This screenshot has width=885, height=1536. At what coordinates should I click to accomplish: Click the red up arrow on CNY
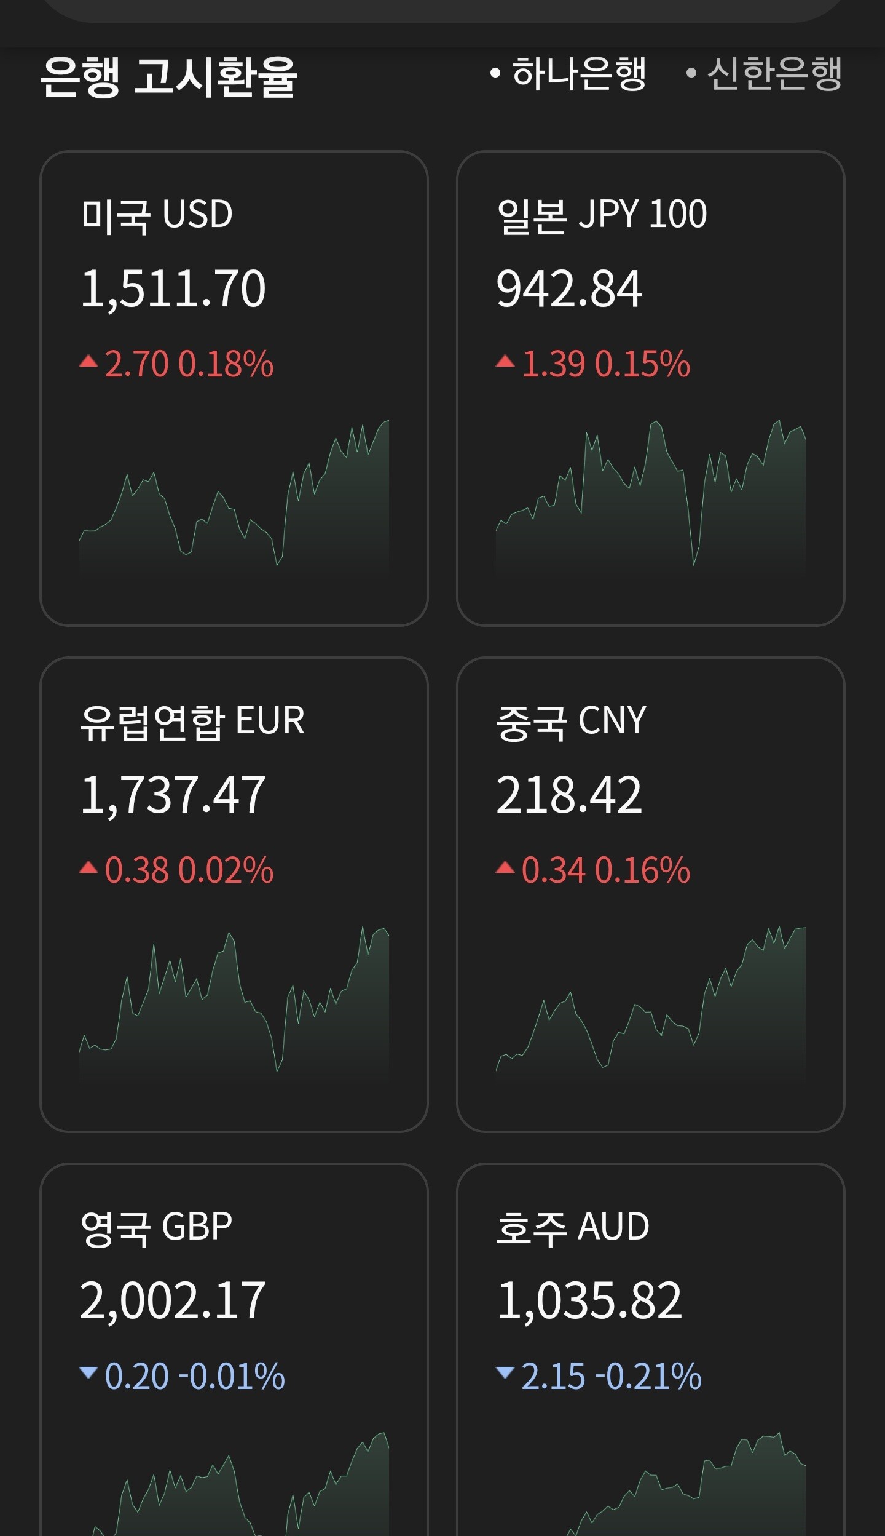tap(505, 867)
